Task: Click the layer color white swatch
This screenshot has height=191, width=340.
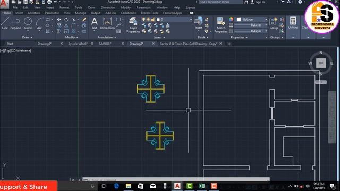Action: tap(158, 20)
